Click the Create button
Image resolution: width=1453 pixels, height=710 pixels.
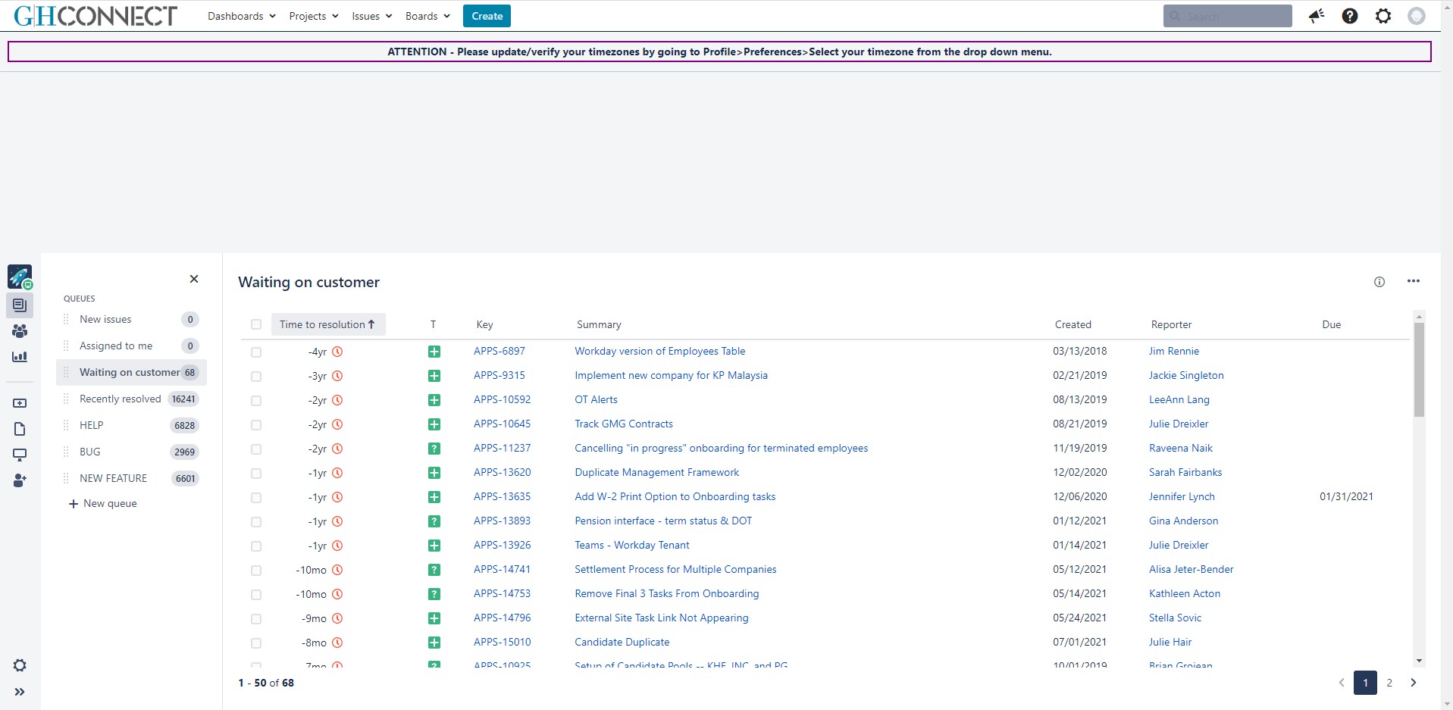point(487,16)
